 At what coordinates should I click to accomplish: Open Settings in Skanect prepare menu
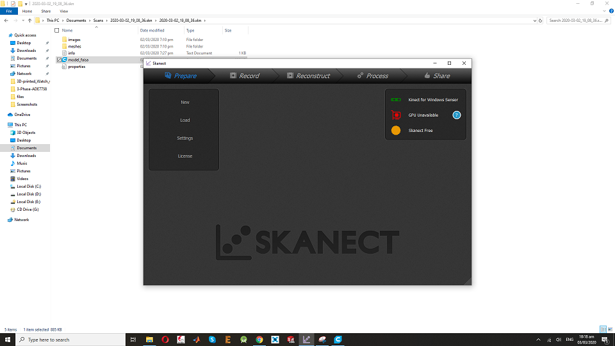pos(184,138)
